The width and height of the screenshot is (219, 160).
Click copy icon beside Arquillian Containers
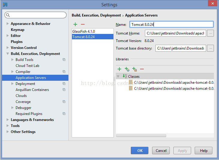coord(64,89)
